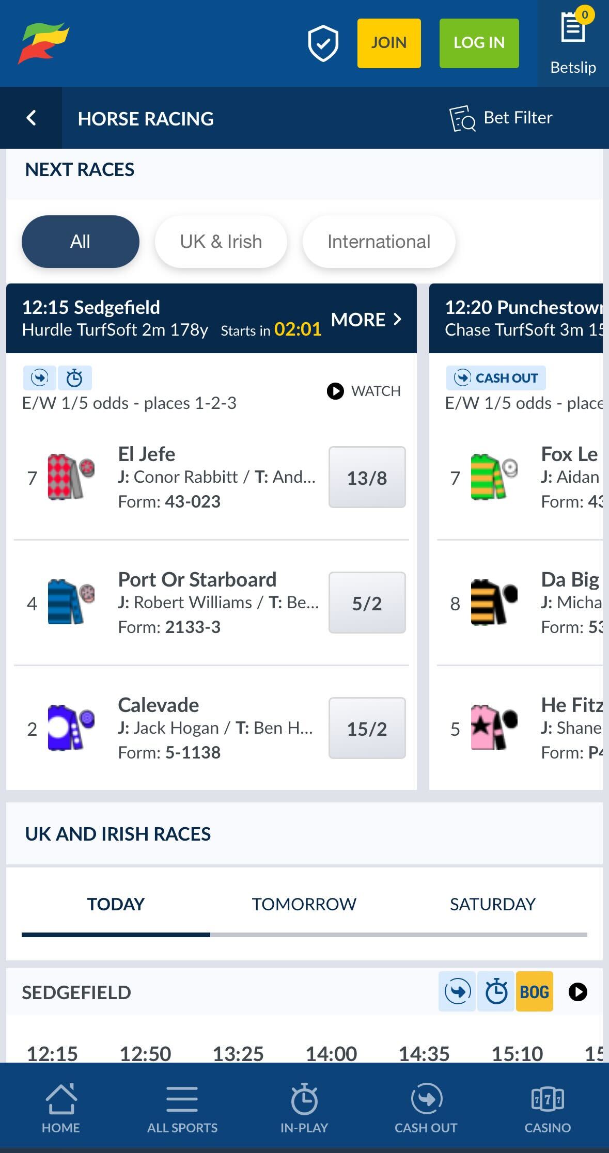This screenshot has width=609, height=1153.
Task: Click the secure verification shield icon
Action: click(323, 43)
